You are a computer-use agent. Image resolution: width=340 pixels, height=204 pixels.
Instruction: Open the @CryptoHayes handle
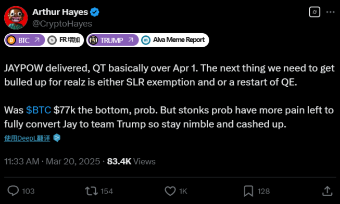coord(62,23)
